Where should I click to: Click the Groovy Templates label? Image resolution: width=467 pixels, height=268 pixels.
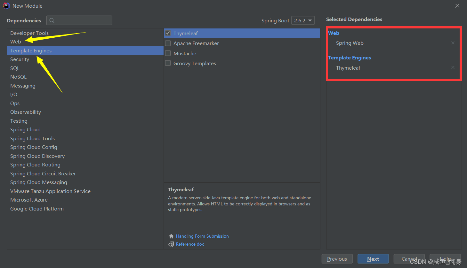(x=195, y=63)
